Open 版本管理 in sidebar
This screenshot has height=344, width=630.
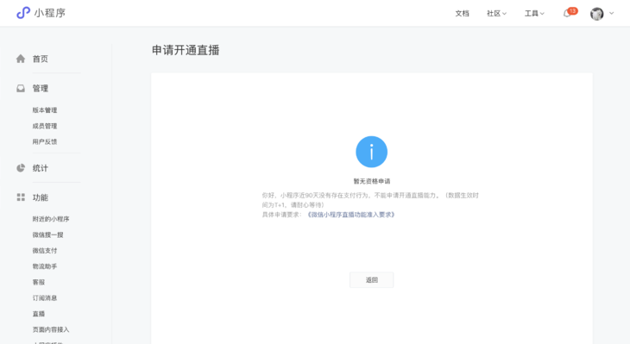[x=45, y=110]
